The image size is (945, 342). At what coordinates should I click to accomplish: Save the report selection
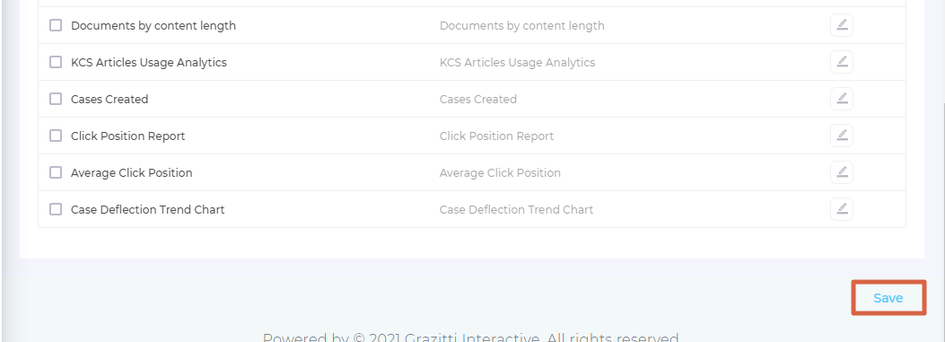(x=888, y=298)
